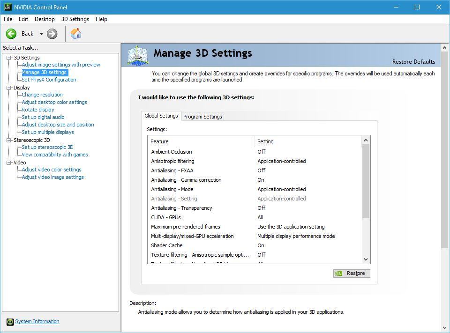450x333 pixels.
Task: Select the CUDA - GPUs feature row
Action: 255,217
